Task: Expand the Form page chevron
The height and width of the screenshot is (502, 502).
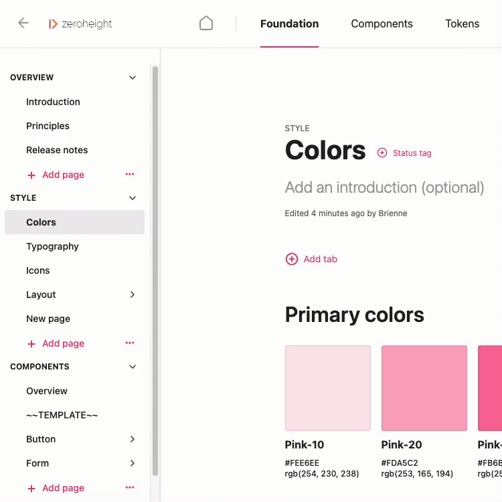Action: tap(133, 463)
